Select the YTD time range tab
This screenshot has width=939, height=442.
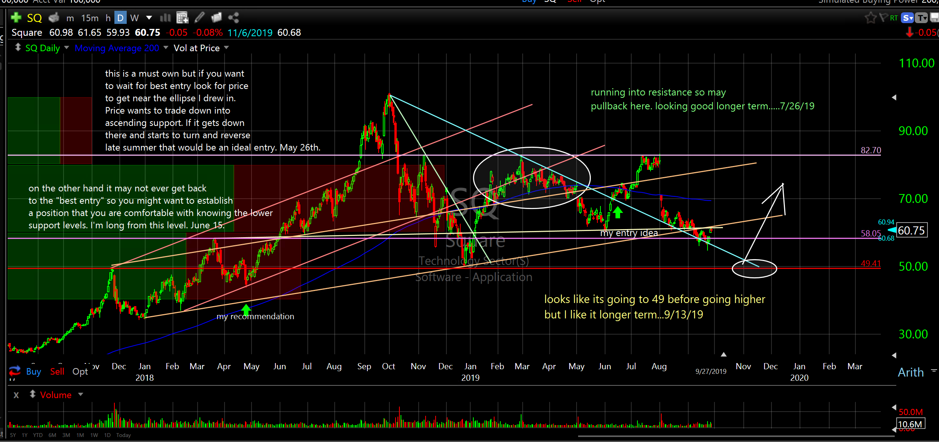pyautogui.click(x=38, y=435)
